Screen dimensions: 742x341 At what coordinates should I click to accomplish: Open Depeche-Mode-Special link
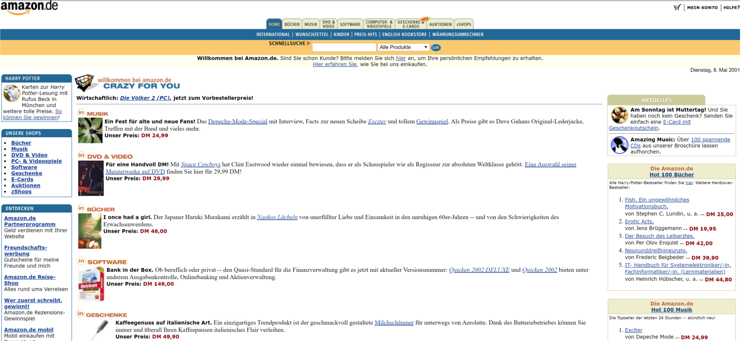coord(237,122)
